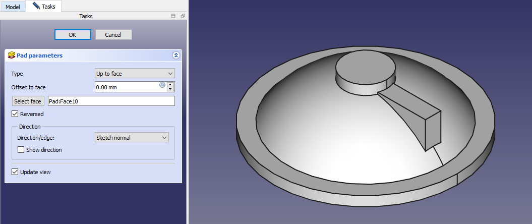532x224 pixels.
Task: Uncheck the Reversed checkbox
Action: click(x=15, y=114)
